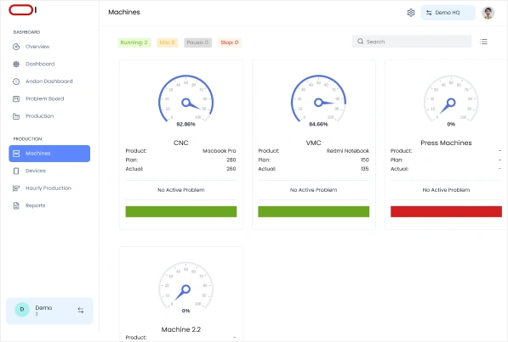Click the swap arrows beside Demo
508x342 pixels.
81,311
